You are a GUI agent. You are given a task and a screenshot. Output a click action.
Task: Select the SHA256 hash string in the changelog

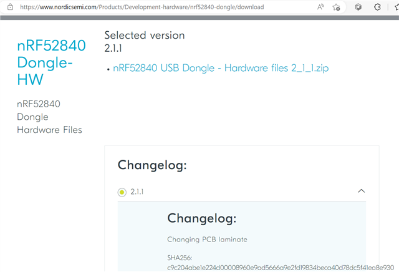click(281, 268)
